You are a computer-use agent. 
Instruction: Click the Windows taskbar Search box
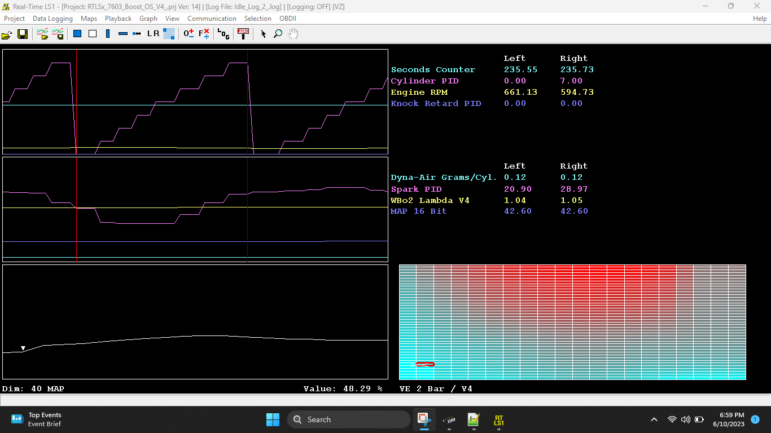point(348,419)
